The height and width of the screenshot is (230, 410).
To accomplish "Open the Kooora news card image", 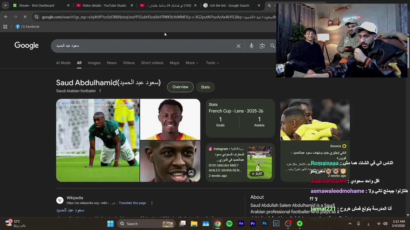I will point(315,119).
